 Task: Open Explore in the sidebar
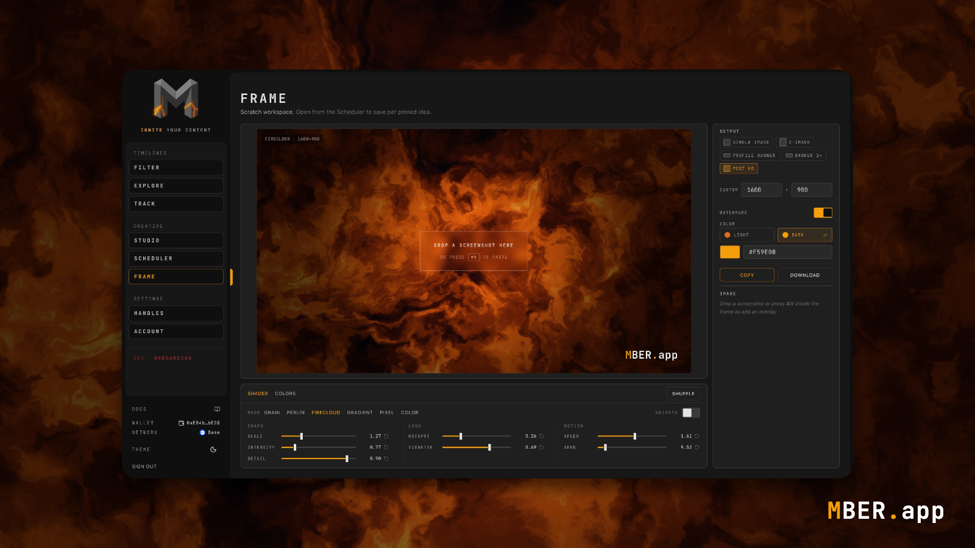(x=176, y=186)
